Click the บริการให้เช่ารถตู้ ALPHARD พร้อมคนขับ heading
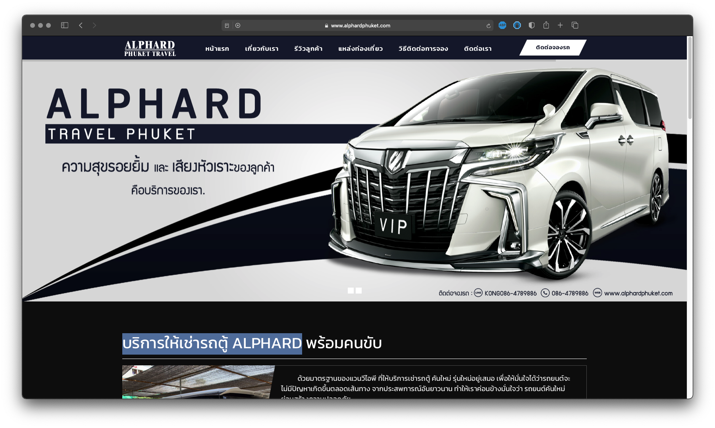Screen dimensions: 715x428 click(x=252, y=344)
